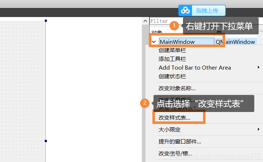Choose 创建状态栏 menu entry
263x162 pixels.
[x=172, y=76]
